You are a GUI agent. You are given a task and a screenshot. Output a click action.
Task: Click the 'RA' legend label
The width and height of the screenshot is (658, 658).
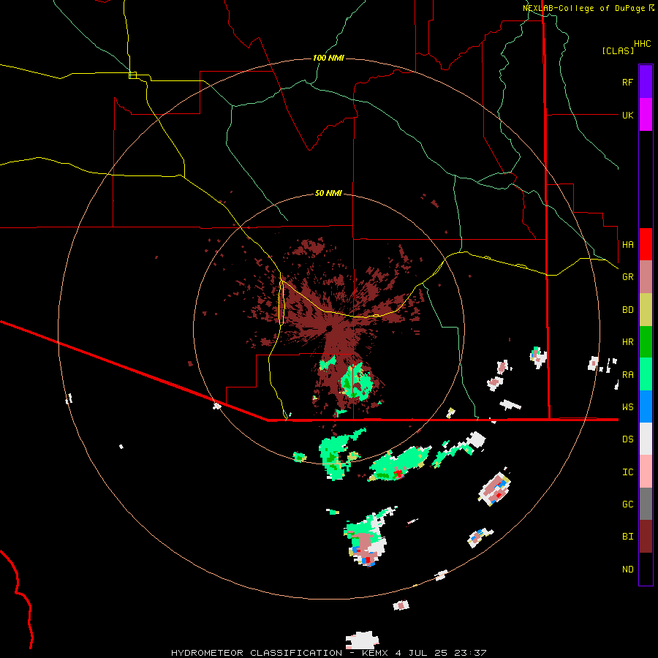(627, 375)
